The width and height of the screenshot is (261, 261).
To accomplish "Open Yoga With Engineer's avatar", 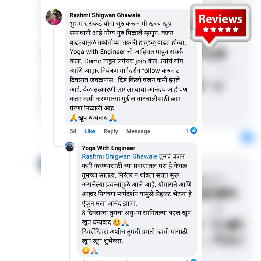I will pyautogui.click(x=69, y=147).
